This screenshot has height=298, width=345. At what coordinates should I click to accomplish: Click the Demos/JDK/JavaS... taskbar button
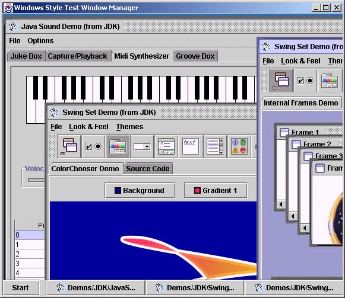96,288
